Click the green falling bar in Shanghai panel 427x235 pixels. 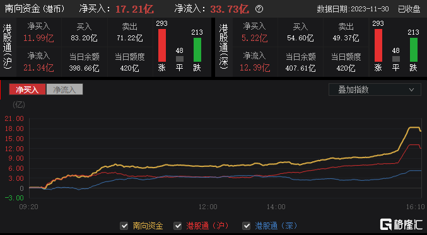click(x=197, y=50)
